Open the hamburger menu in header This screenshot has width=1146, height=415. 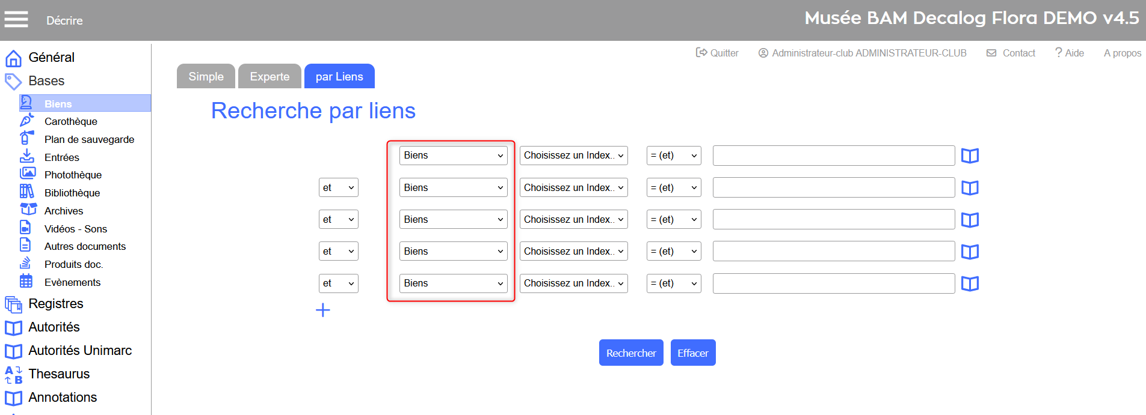tap(16, 20)
